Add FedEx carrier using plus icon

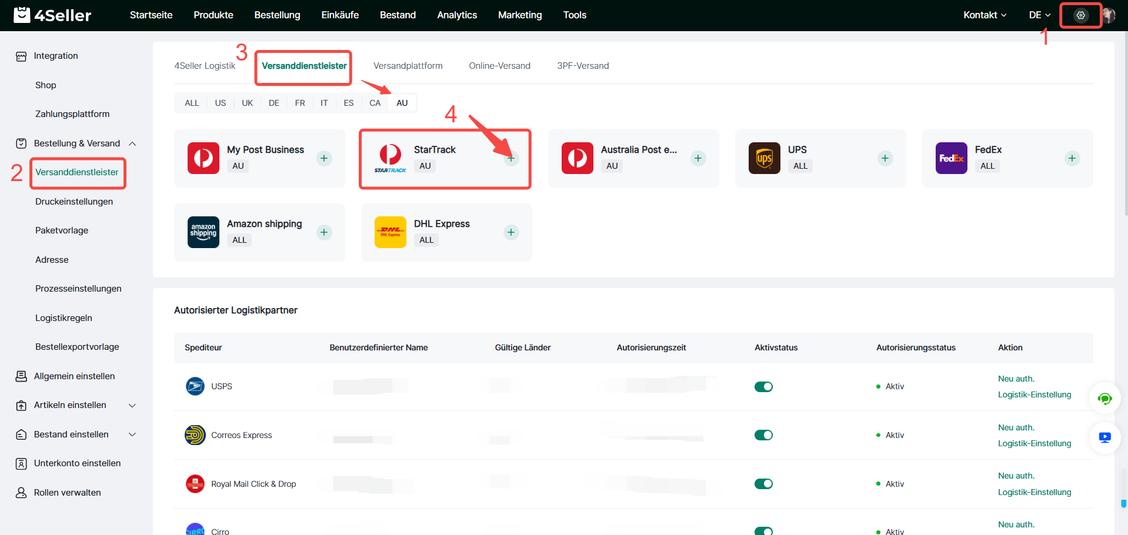tap(1072, 158)
